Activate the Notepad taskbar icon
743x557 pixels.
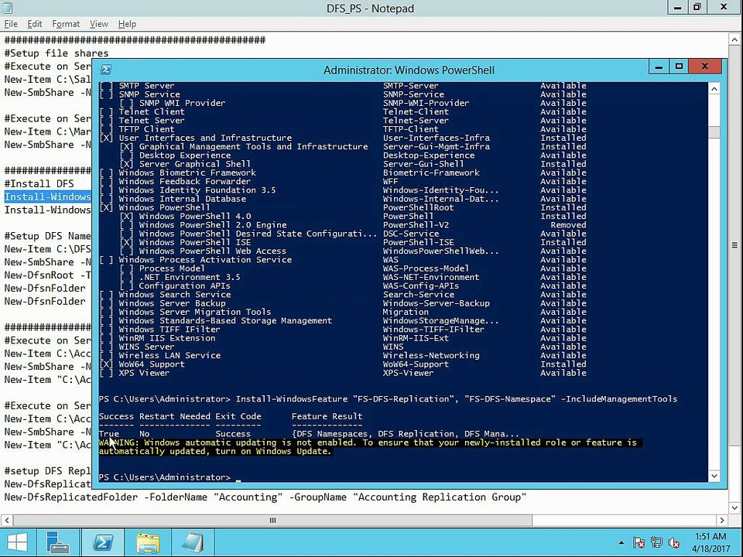[193, 543]
